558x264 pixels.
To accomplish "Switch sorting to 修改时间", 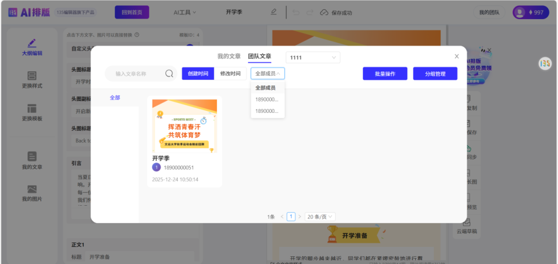I will (230, 74).
